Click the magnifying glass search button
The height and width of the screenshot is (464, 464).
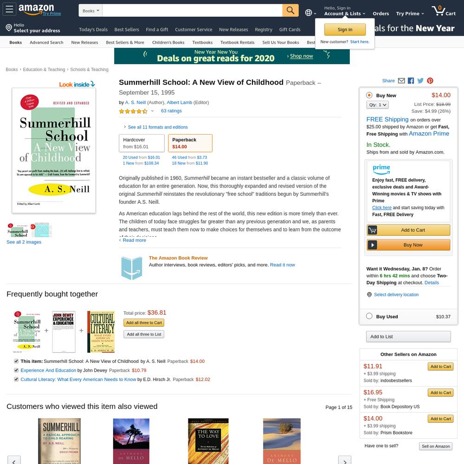coord(290,11)
